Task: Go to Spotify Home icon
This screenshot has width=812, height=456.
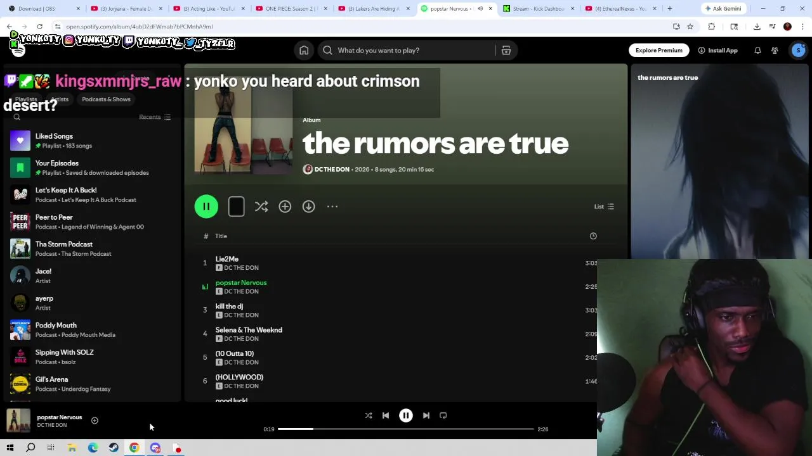Action: click(304, 50)
